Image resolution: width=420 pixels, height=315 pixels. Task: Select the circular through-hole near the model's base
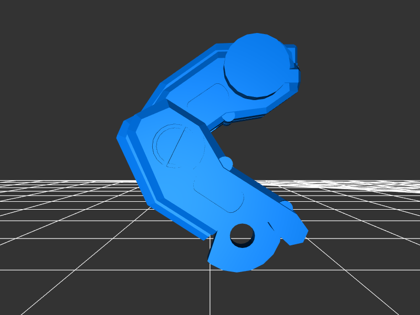point(242,233)
